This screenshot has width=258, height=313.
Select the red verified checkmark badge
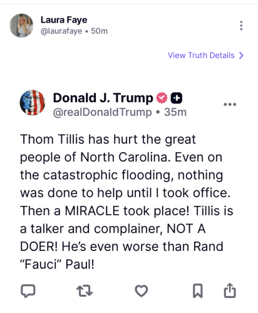click(162, 98)
